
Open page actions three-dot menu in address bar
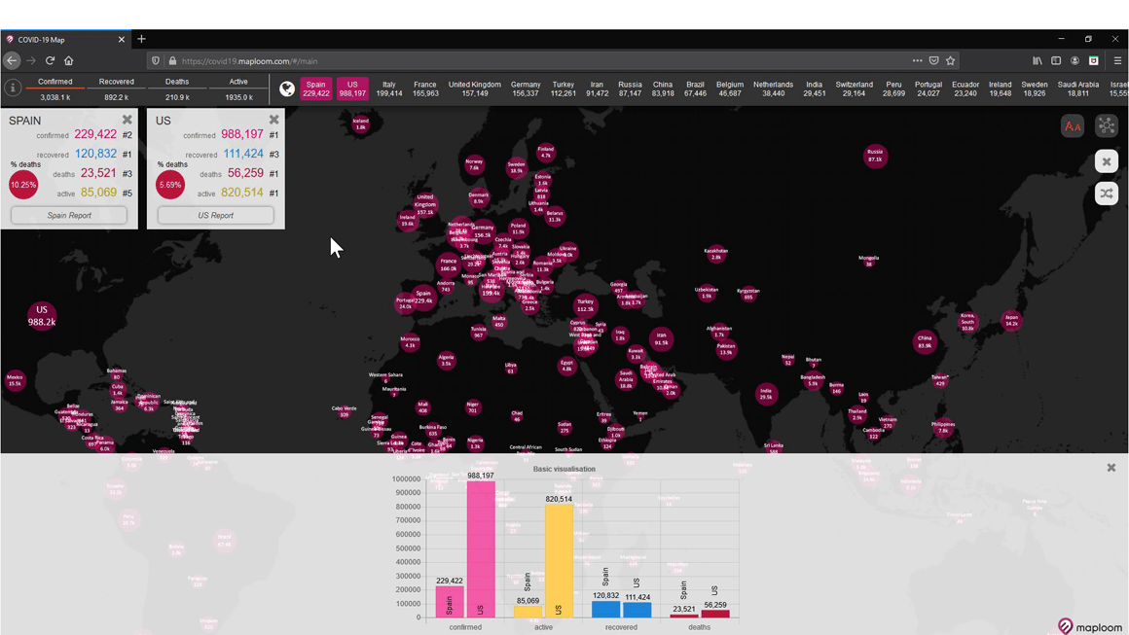(x=917, y=60)
